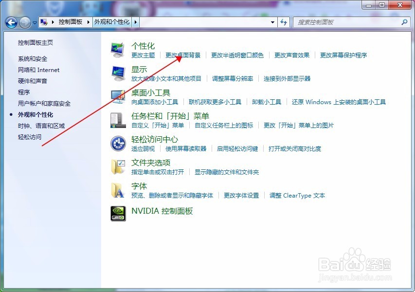Screen dimensions: 415x292
Task: Click the Back navigation arrow button
Action: tap(11, 22)
